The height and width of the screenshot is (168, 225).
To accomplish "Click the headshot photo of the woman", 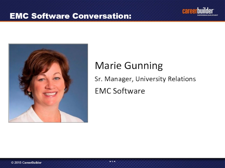I will [48, 83].
